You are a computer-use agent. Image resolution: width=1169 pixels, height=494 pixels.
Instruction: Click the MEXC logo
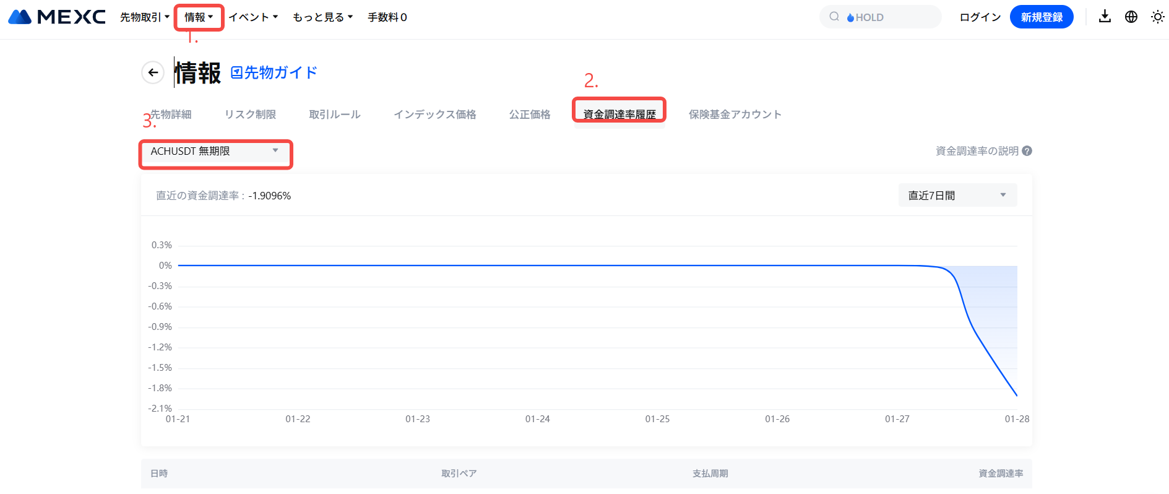56,17
